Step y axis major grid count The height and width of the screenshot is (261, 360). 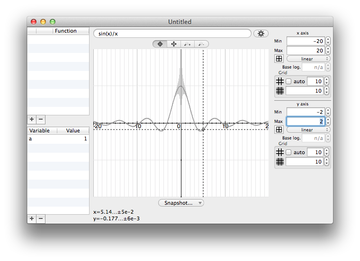click(326, 152)
